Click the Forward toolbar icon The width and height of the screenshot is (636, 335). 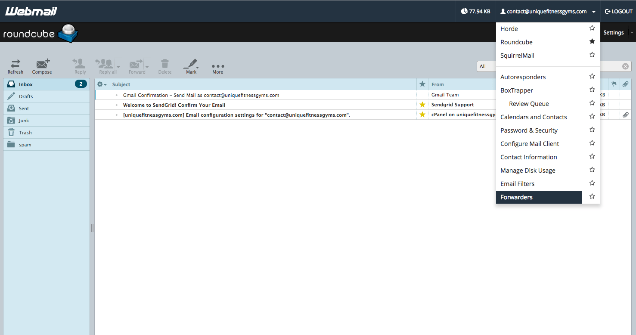(136, 66)
